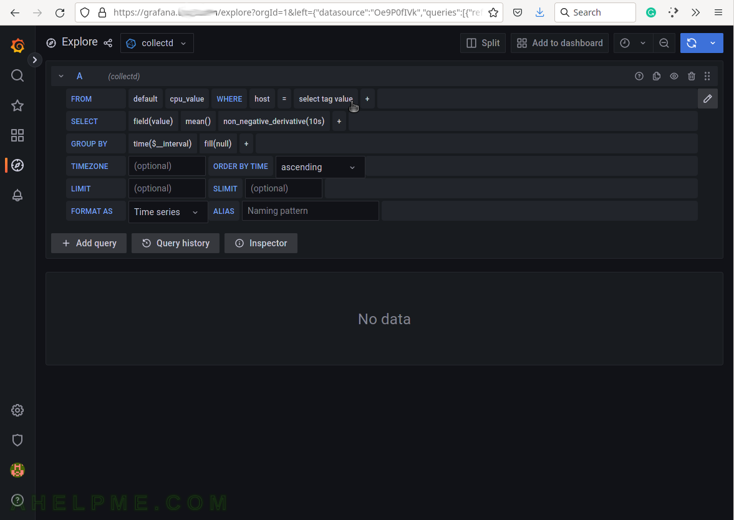Focus the SLIMIT optional field

pyautogui.click(x=284, y=189)
